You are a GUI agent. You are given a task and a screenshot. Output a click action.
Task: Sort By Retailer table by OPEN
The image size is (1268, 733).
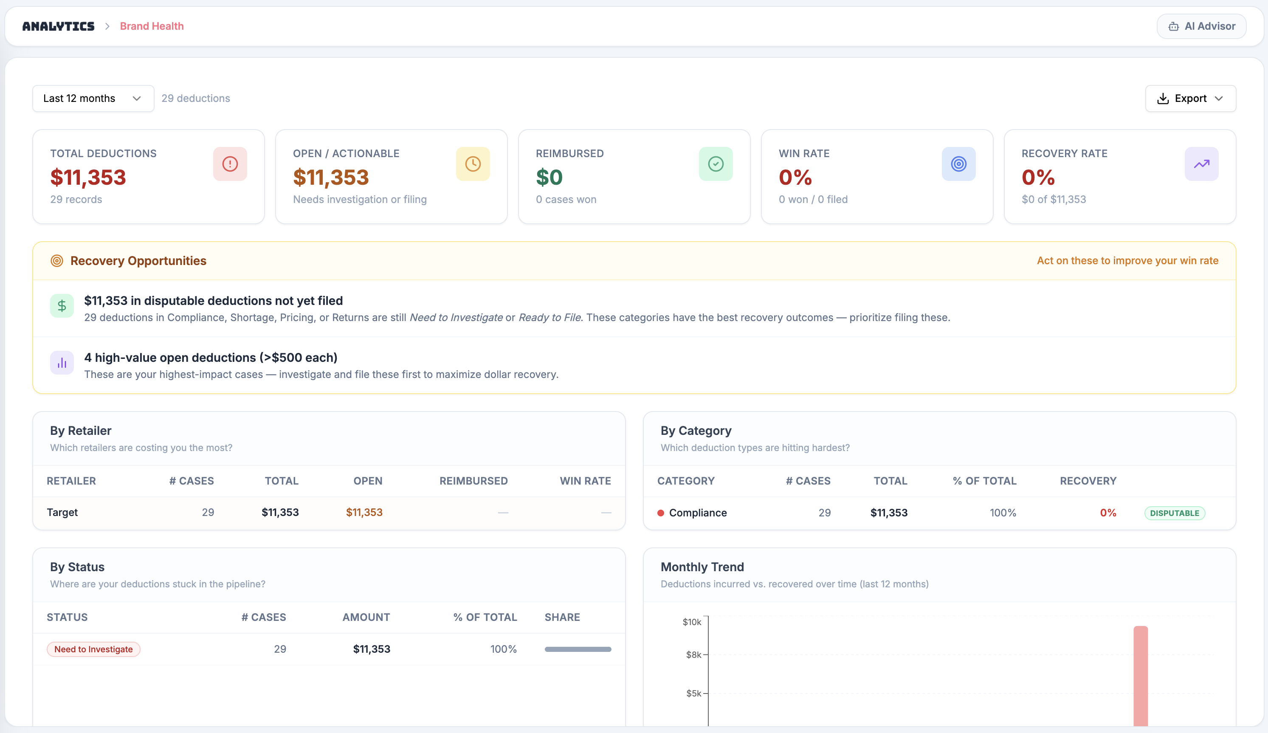368,480
